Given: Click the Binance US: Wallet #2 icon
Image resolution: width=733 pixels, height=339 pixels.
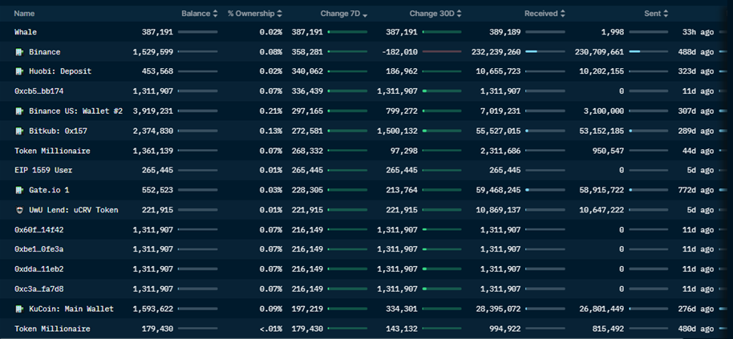Looking at the screenshot, I should (19, 111).
